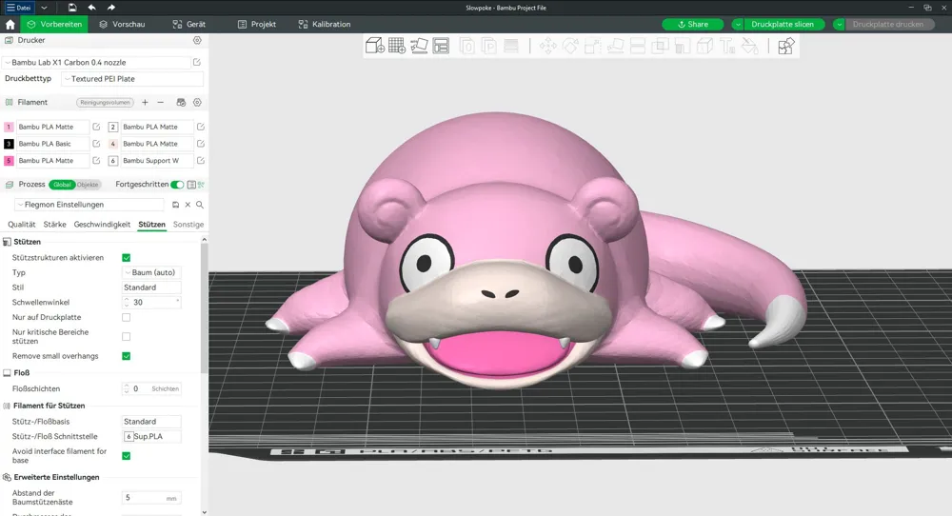
Task: Open the Druckbetttyp Textured PEI Plate dropdown
Action: (132, 79)
